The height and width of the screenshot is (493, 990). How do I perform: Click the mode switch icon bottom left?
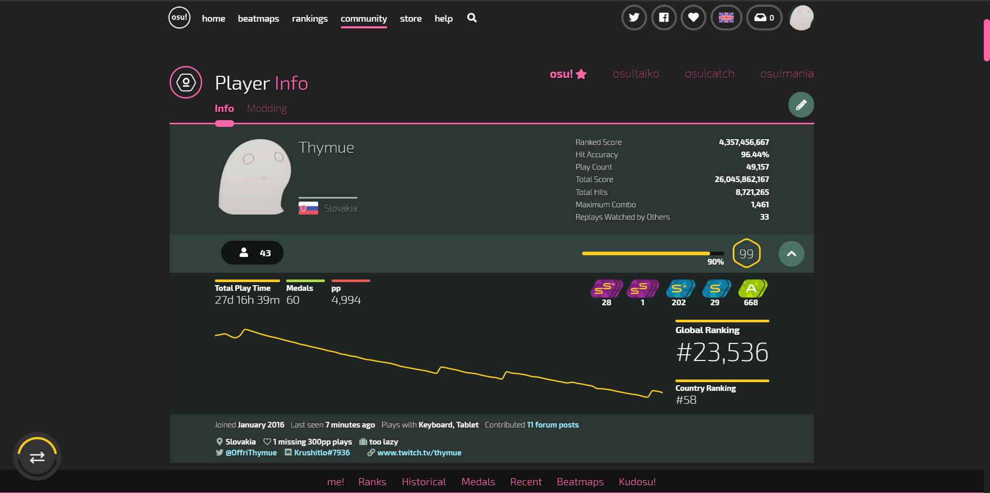tap(37, 456)
